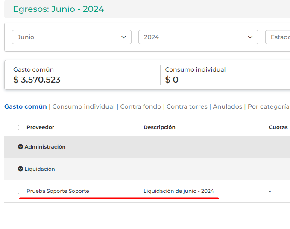Click the Egresos: Junio - 2024 heading
The width and height of the screenshot is (290, 229).
point(59,9)
